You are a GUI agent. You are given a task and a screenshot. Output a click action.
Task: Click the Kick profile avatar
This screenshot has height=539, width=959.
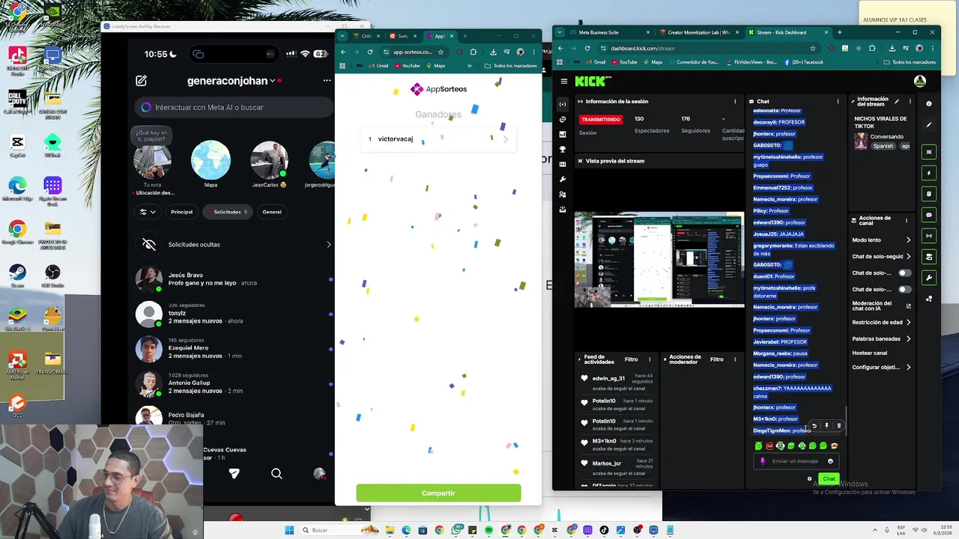[920, 82]
